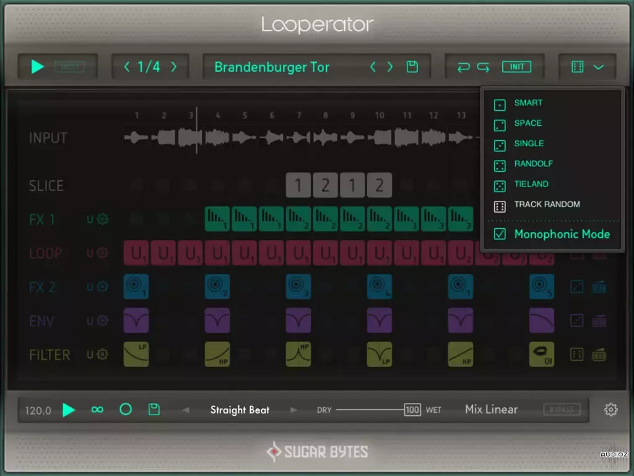The height and width of the screenshot is (476, 634).
Task: Save pattern with bottom floppy icon
Action: click(154, 409)
